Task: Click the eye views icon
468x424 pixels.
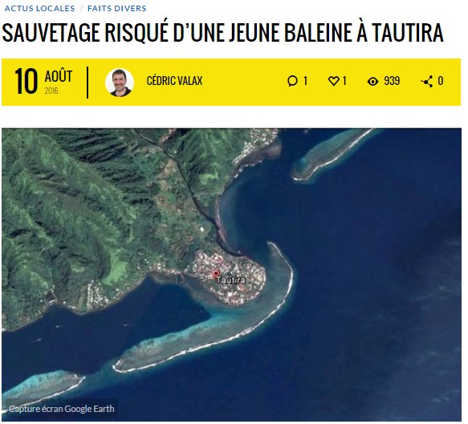Action: point(372,81)
